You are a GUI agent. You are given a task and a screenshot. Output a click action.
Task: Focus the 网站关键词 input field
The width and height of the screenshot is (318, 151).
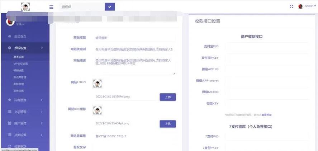(x=134, y=49)
